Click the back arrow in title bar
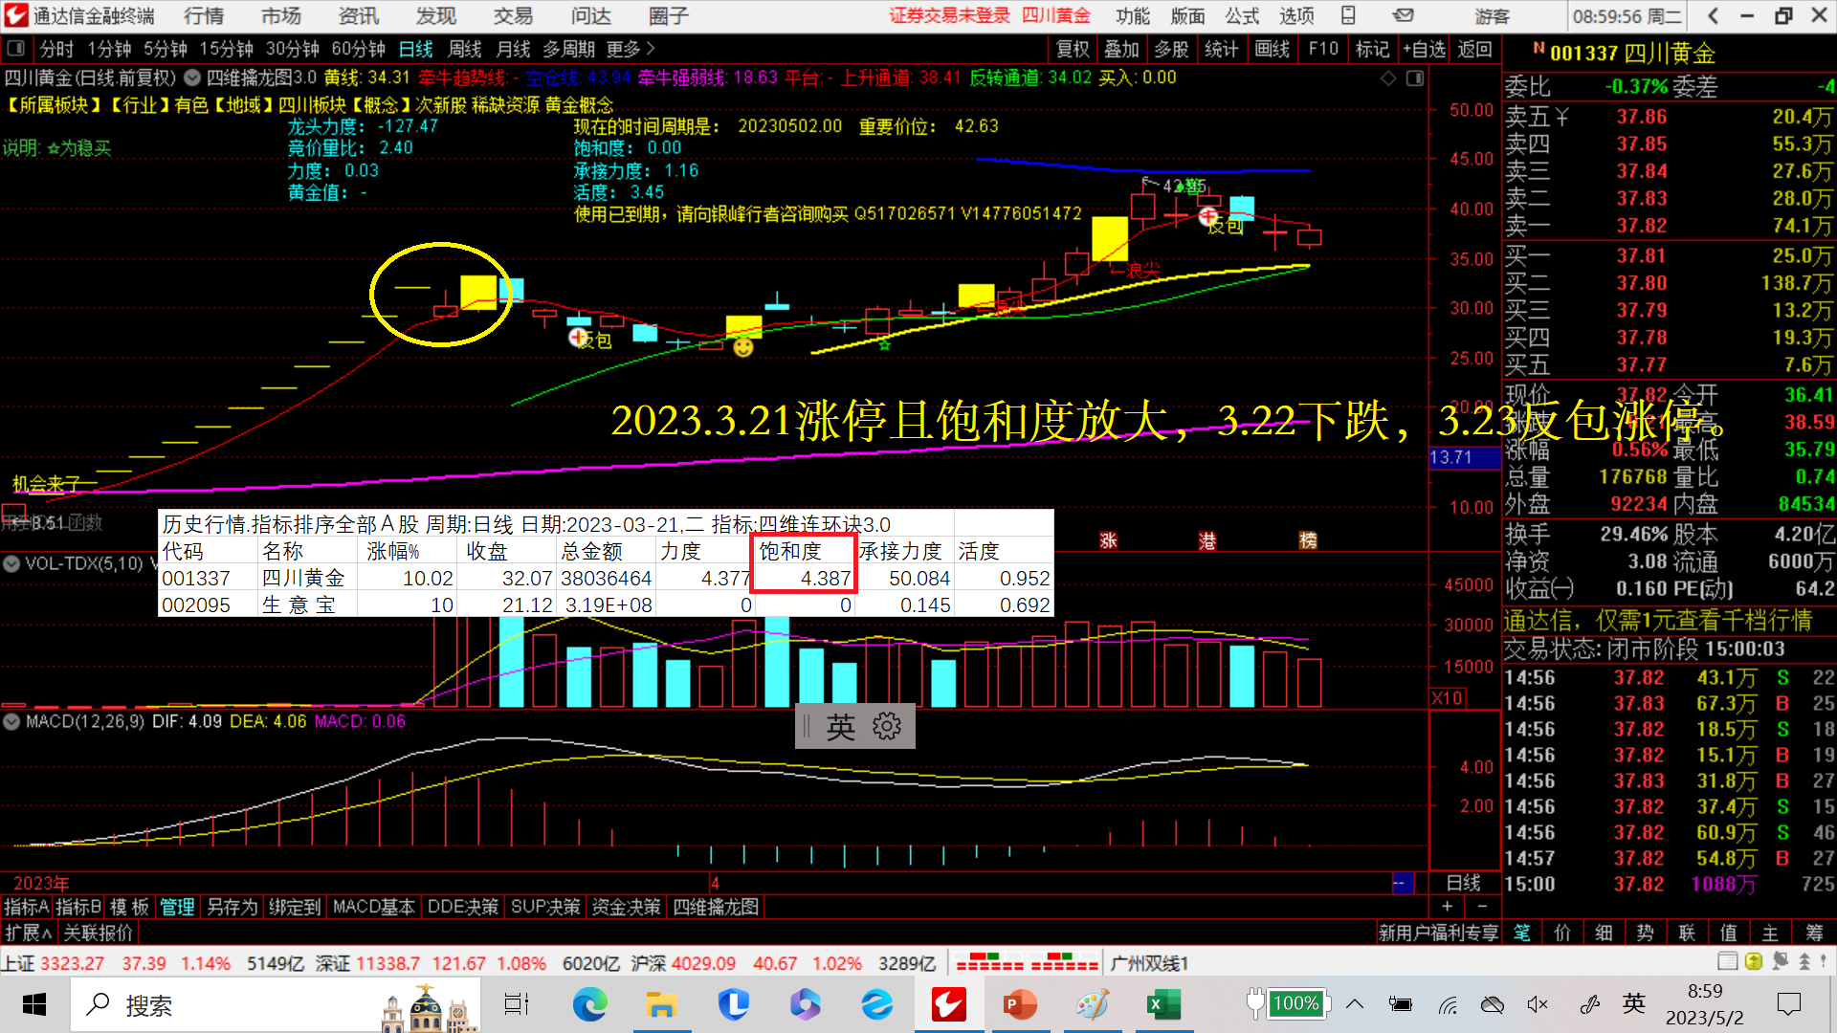This screenshot has width=1837, height=1033. click(1713, 15)
